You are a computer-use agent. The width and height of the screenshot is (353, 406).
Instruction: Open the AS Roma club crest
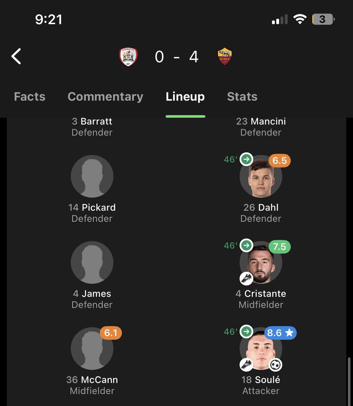click(225, 56)
